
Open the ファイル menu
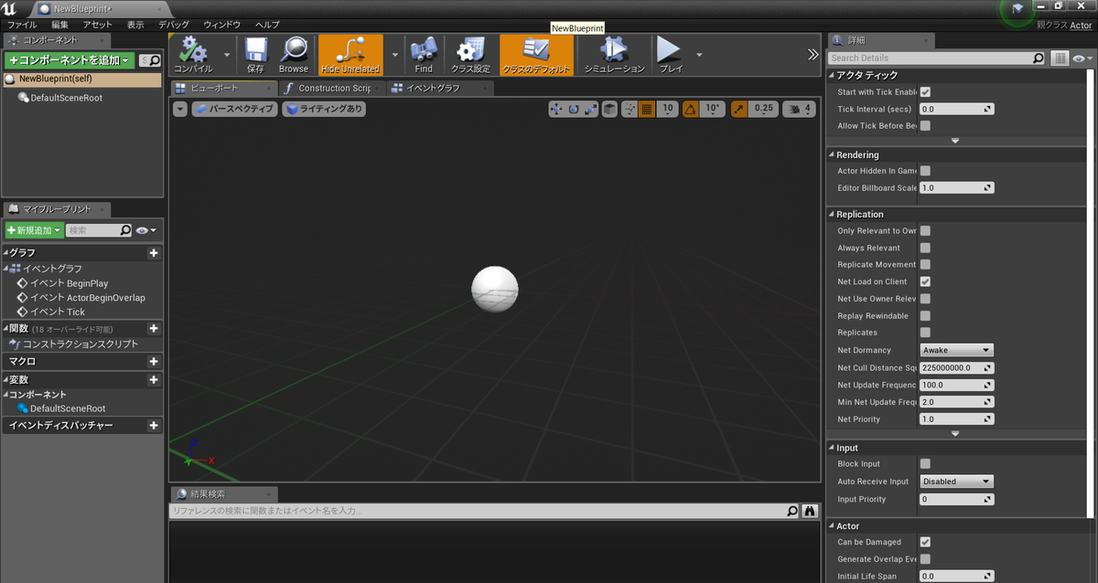pyautogui.click(x=22, y=25)
